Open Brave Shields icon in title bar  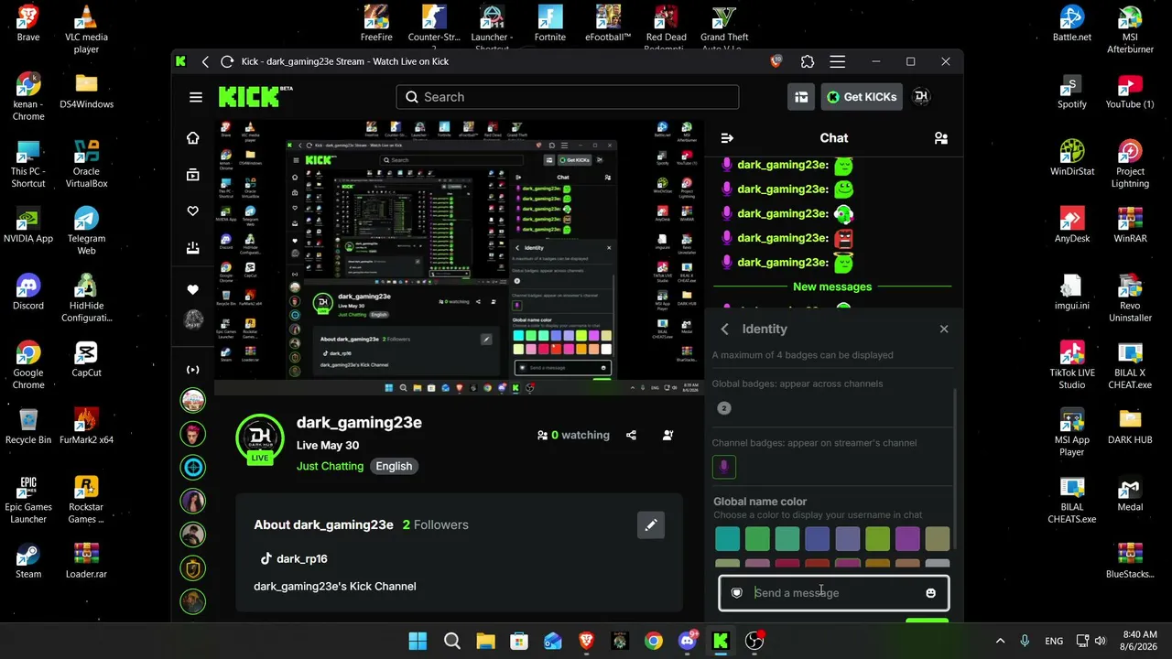(x=776, y=61)
